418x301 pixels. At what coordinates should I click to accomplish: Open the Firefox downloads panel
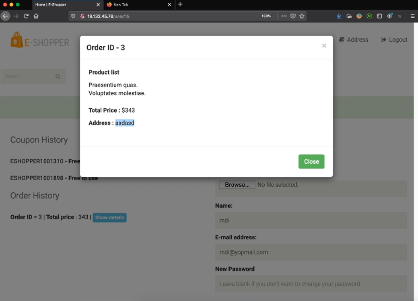point(339,16)
